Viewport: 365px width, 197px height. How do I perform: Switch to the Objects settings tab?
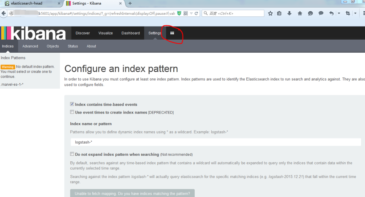pyautogui.click(x=53, y=46)
